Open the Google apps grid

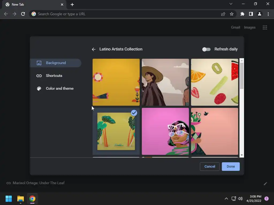pyautogui.click(x=265, y=27)
